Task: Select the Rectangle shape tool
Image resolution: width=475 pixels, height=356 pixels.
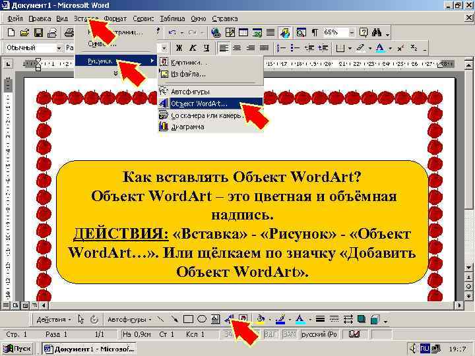Action: 188,319
